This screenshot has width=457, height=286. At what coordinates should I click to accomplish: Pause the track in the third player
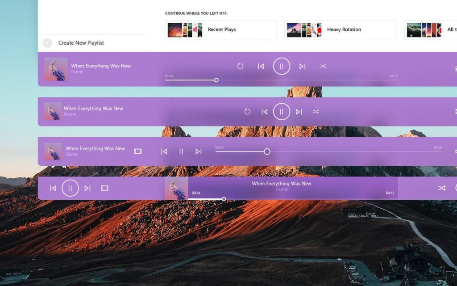click(x=181, y=151)
